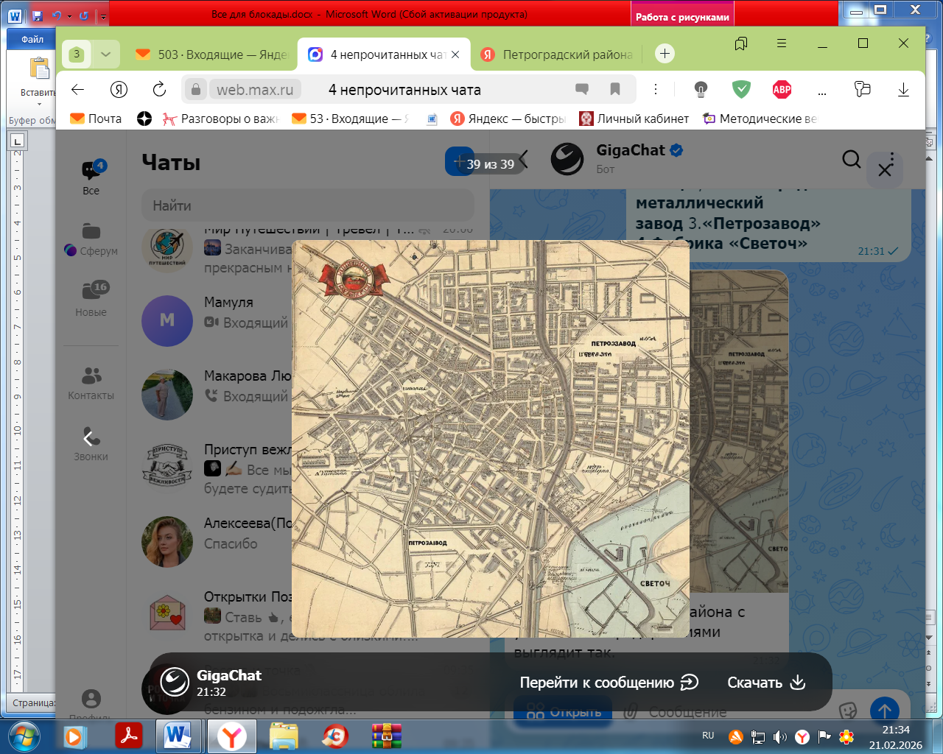Customize Word's Quick Access Toolbar dropdown
This screenshot has height=754, width=943.
(x=103, y=15)
